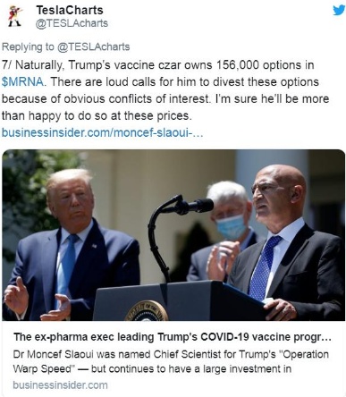Click the microphone in the photo
Image resolution: width=346 pixels, height=397 pixels.
[194, 206]
